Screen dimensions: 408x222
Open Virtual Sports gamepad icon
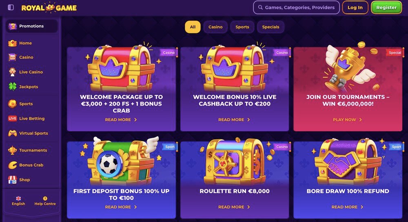click(x=12, y=133)
